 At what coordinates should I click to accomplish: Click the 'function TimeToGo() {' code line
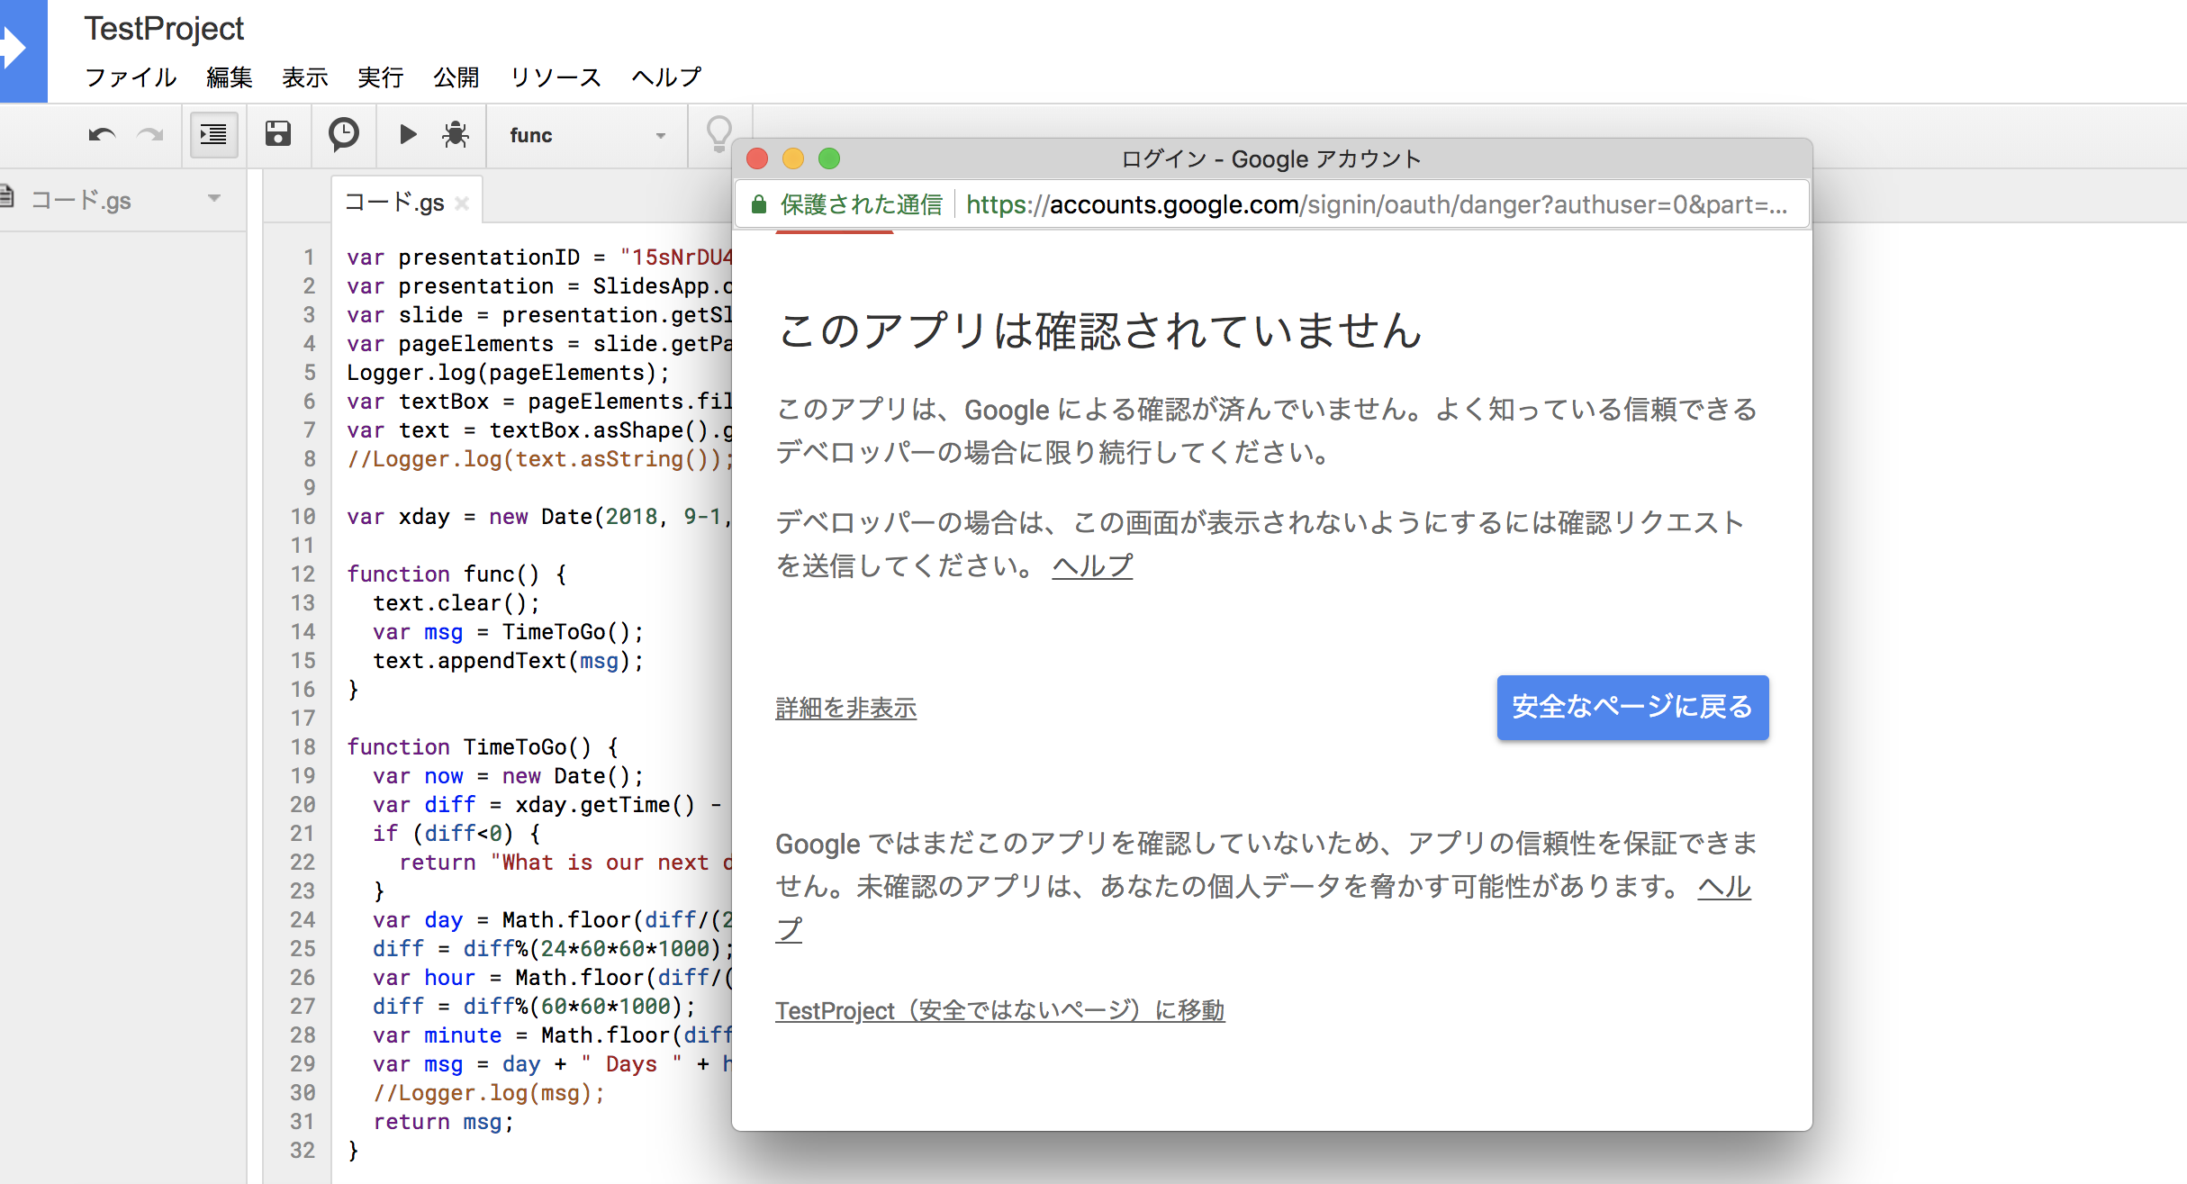tap(483, 747)
